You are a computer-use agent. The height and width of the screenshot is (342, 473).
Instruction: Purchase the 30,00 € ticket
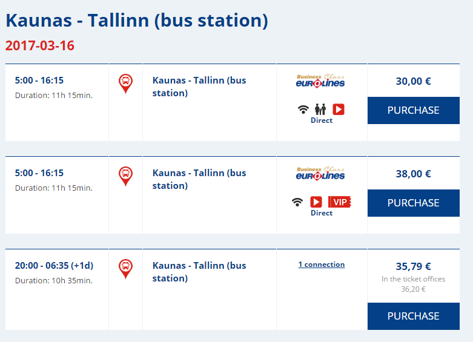pos(413,110)
